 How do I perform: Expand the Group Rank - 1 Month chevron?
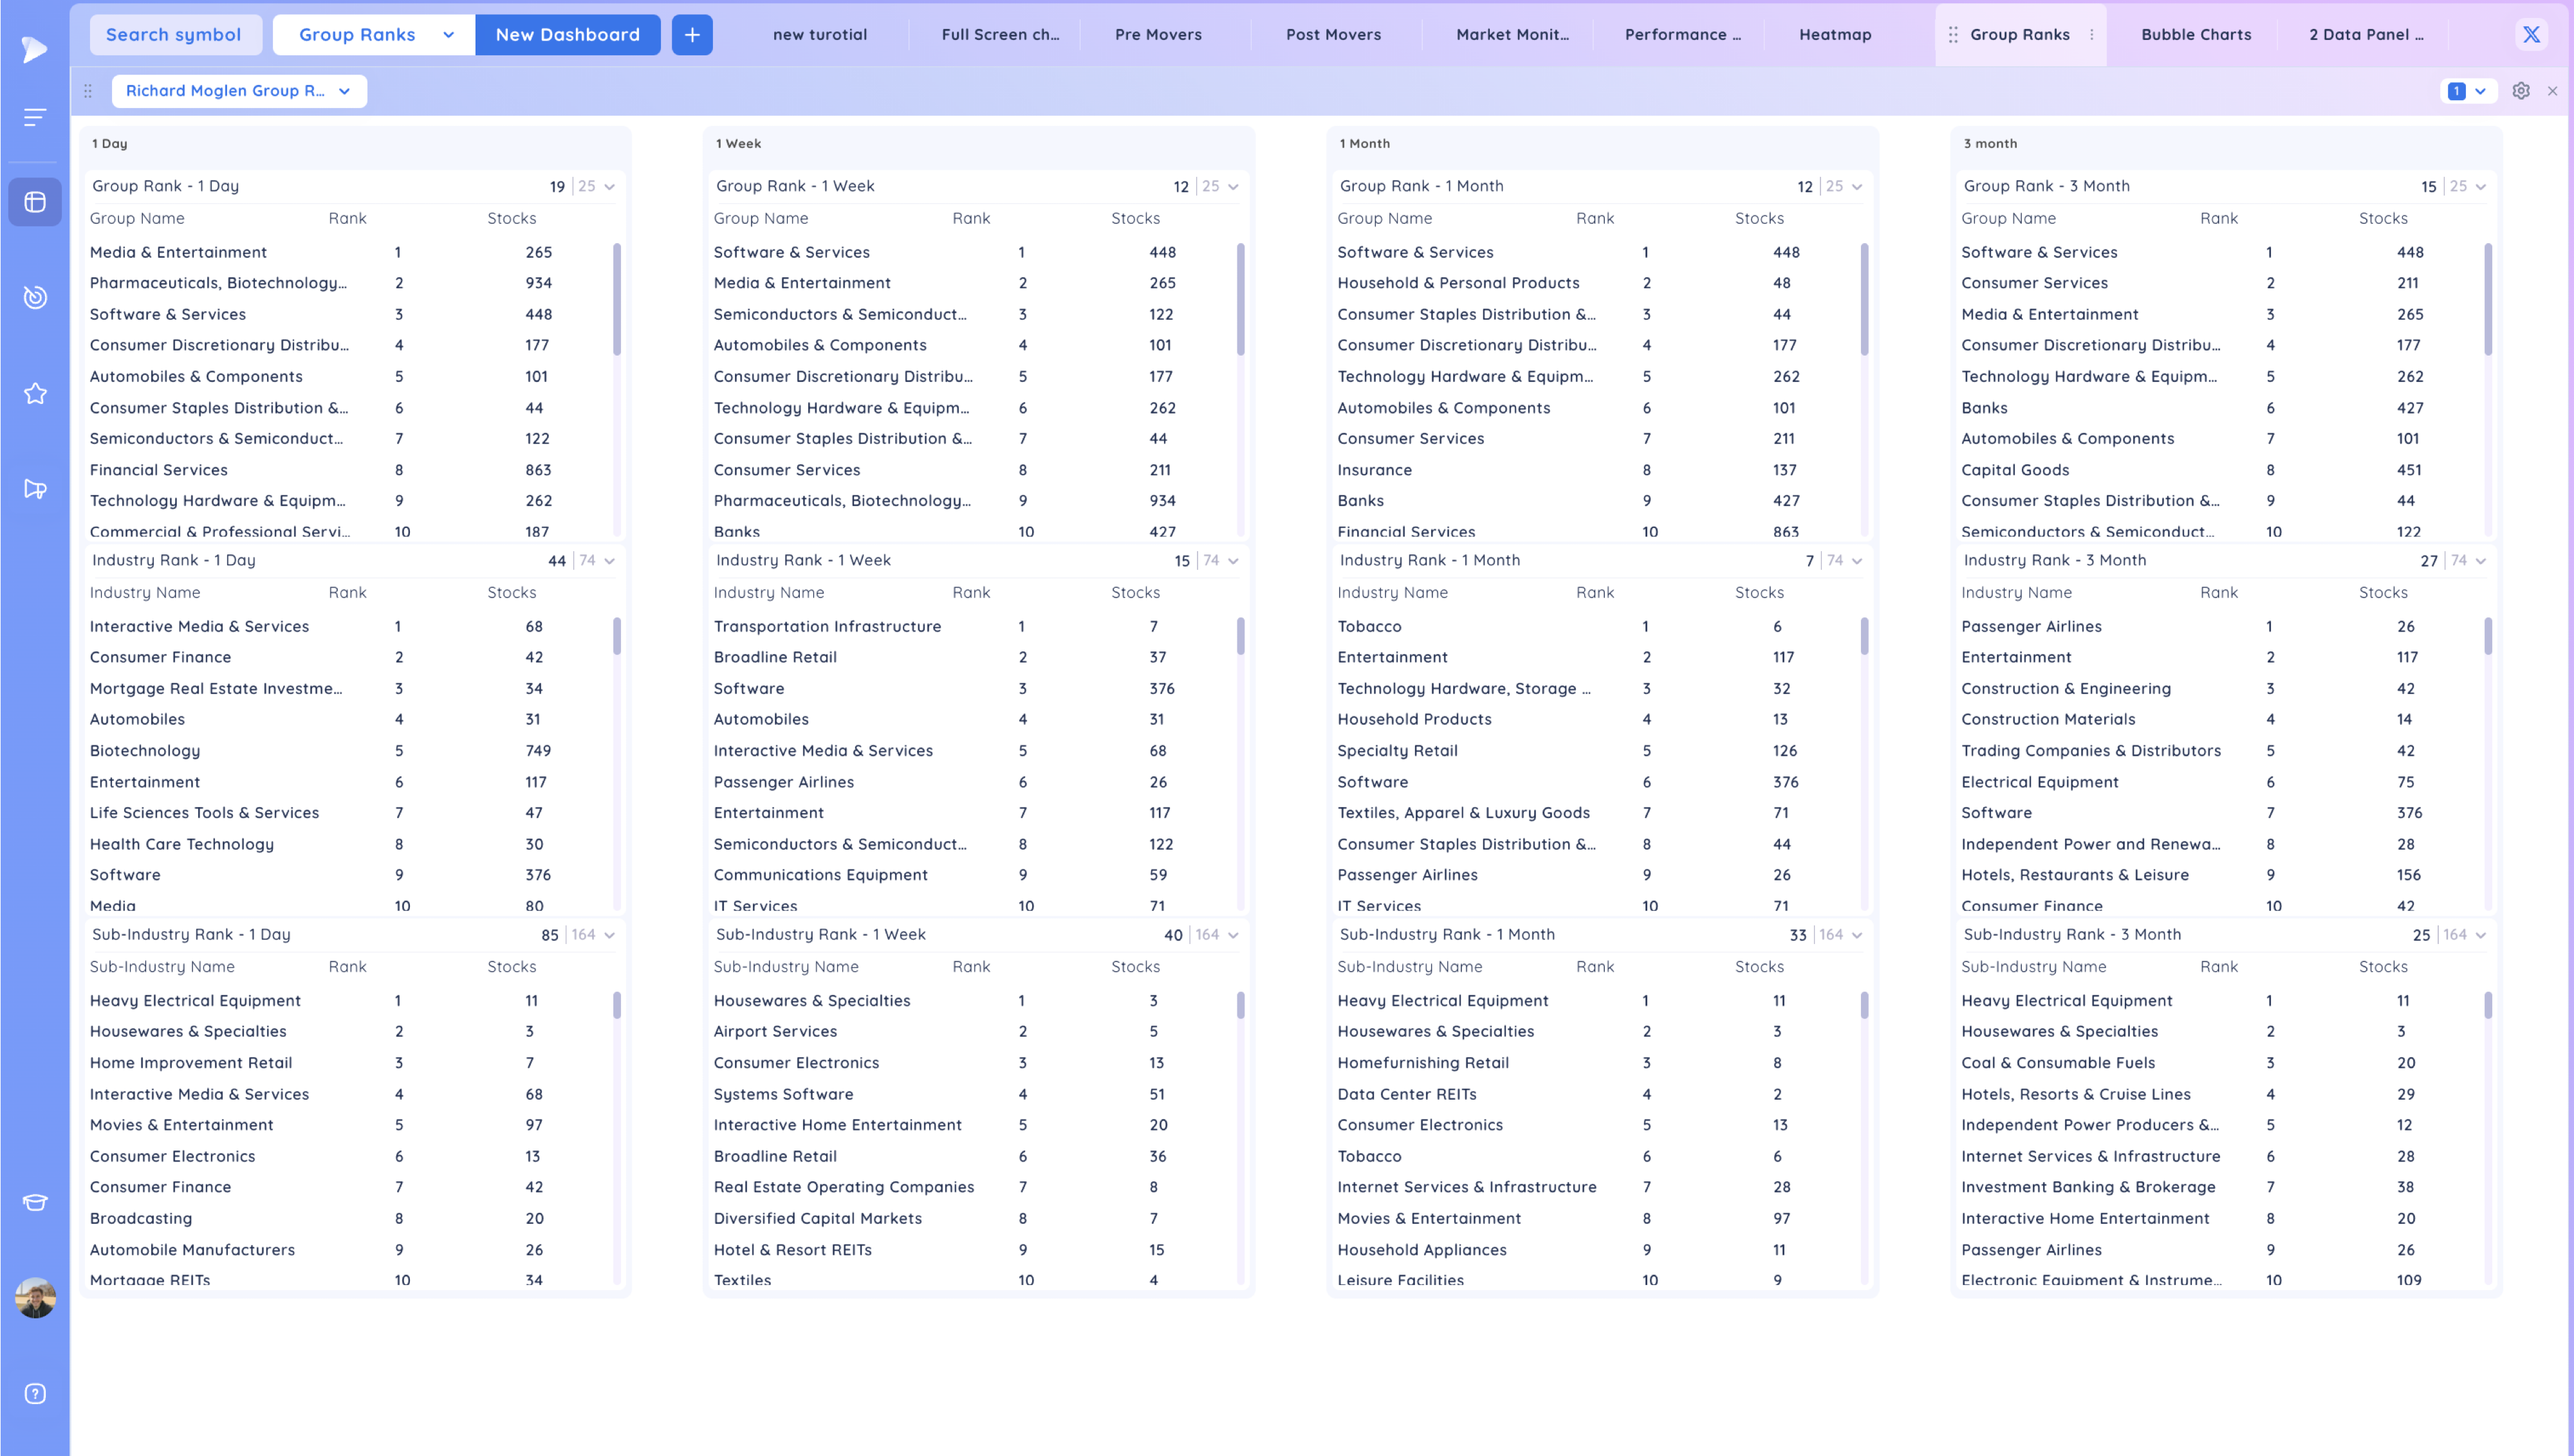click(x=1856, y=187)
